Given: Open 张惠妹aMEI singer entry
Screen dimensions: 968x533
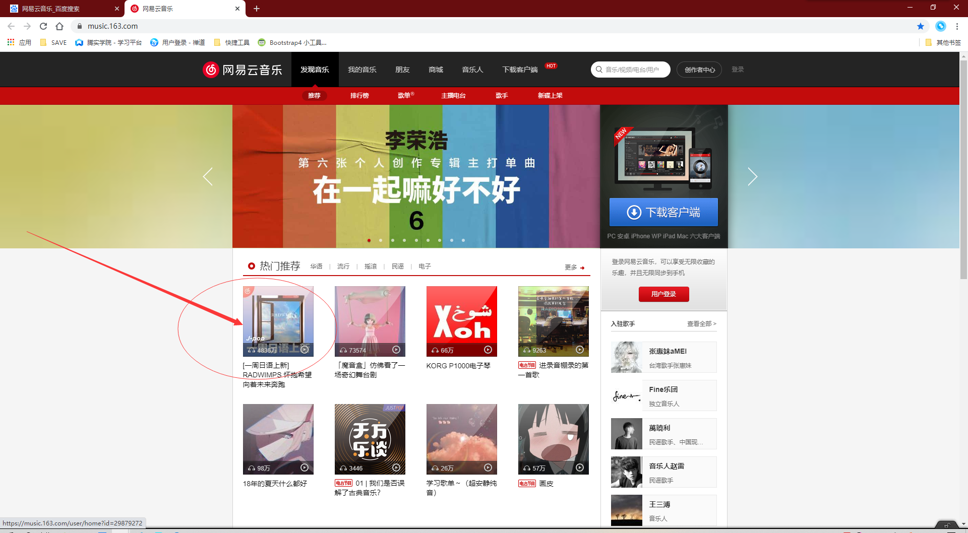Looking at the screenshot, I should (x=663, y=357).
